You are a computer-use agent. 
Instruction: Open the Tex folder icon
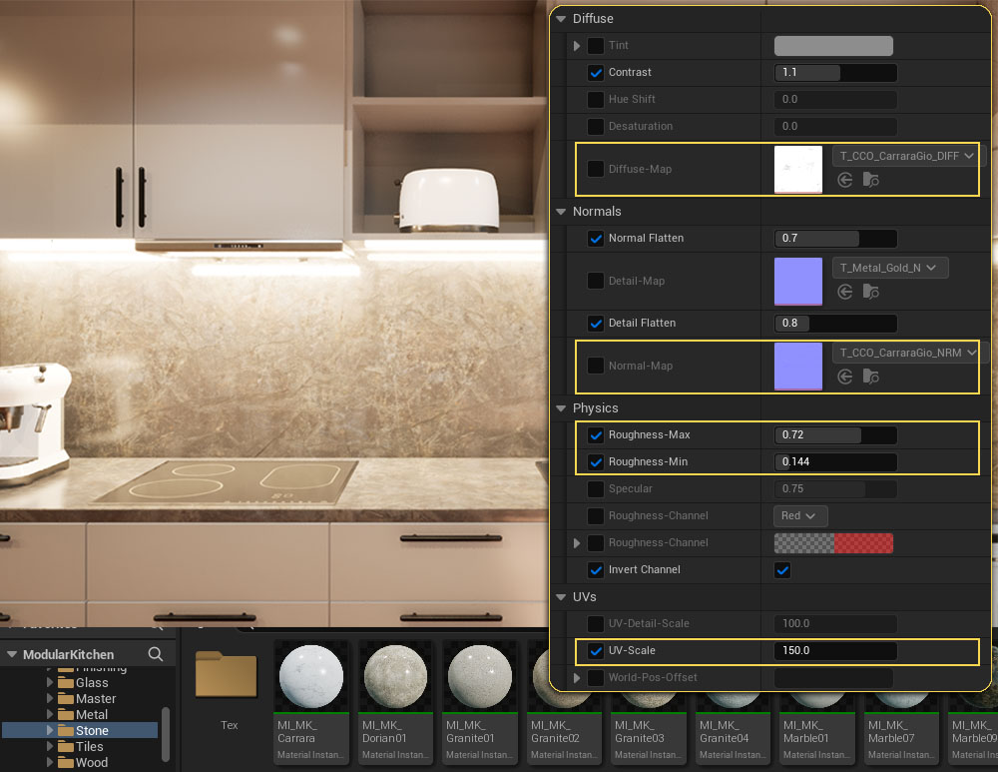click(228, 675)
